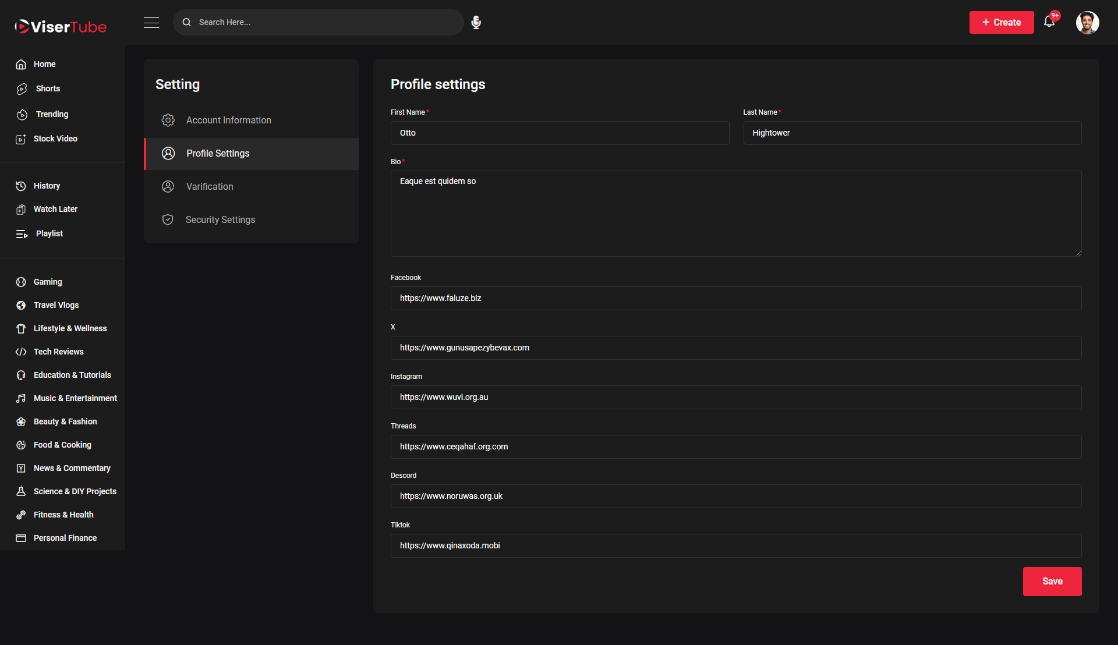Select the Watch Later icon

pos(22,210)
